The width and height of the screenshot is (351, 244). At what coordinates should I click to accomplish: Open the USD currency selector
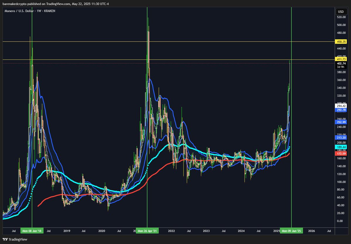341,12
